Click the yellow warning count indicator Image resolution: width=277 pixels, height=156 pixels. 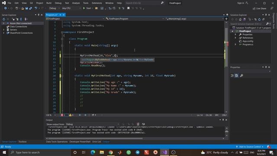(71, 115)
